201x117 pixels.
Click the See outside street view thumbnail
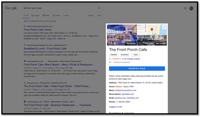tap(152, 40)
